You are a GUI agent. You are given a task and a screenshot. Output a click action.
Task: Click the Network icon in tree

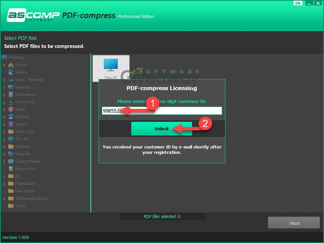[11, 154]
